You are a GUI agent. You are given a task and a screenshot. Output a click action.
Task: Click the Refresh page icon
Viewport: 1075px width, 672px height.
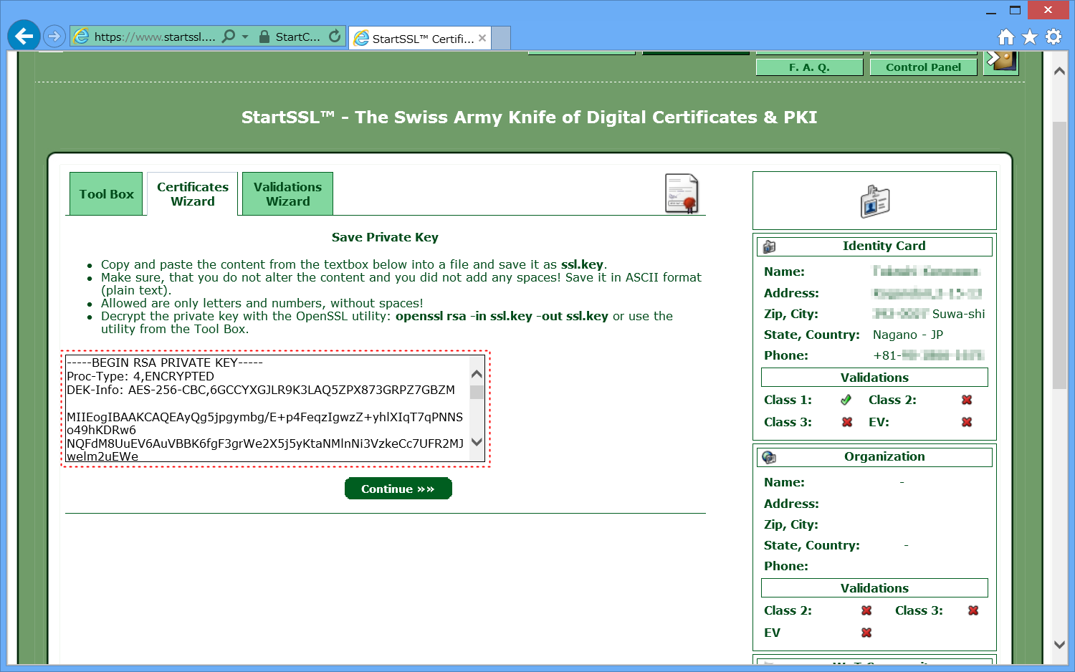(x=335, y=36)
